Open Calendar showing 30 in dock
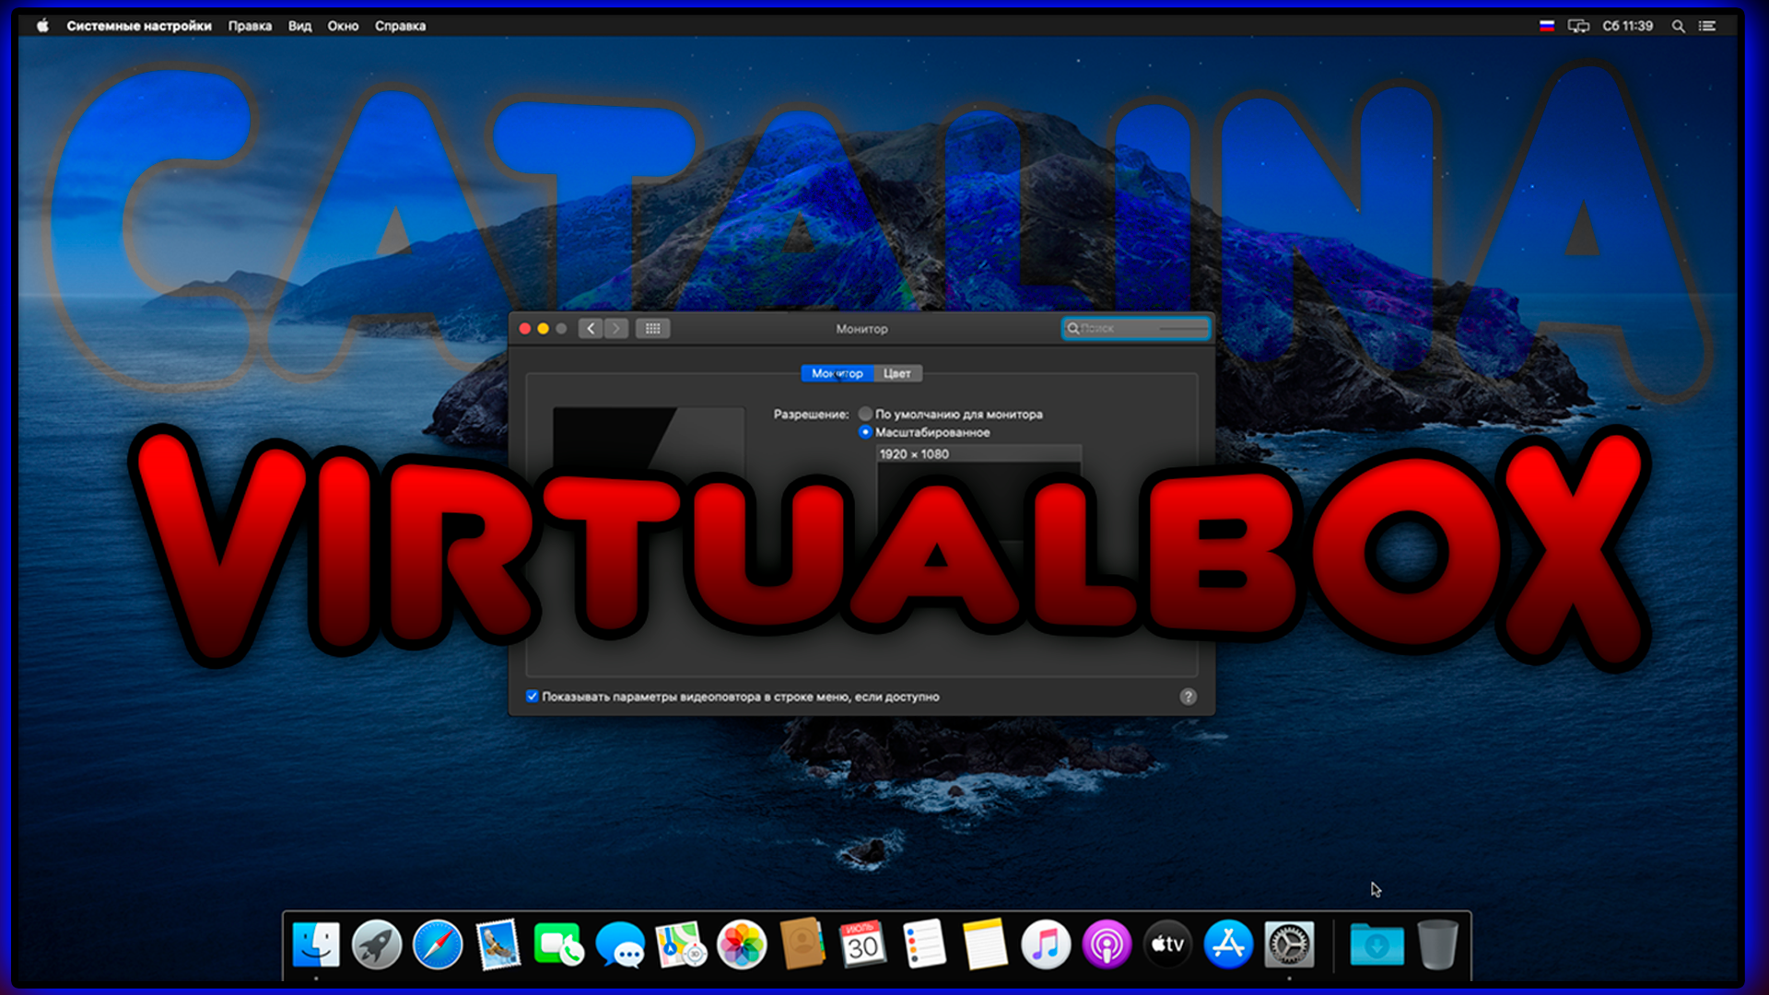The width and height of the screenshot is (1769, 995). point(863,944)
